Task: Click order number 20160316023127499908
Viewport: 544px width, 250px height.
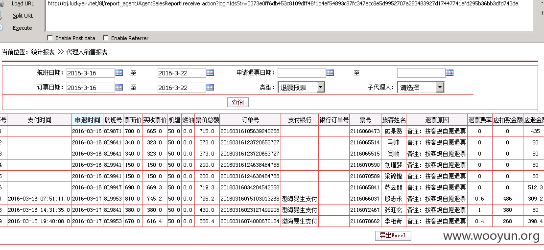Action: tap(250, 210)
